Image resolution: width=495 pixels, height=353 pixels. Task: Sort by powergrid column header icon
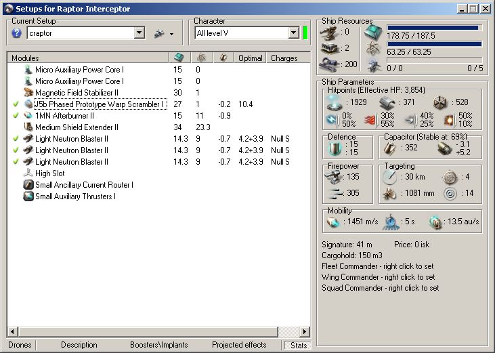pyautogui.click(x=201, y=58)
